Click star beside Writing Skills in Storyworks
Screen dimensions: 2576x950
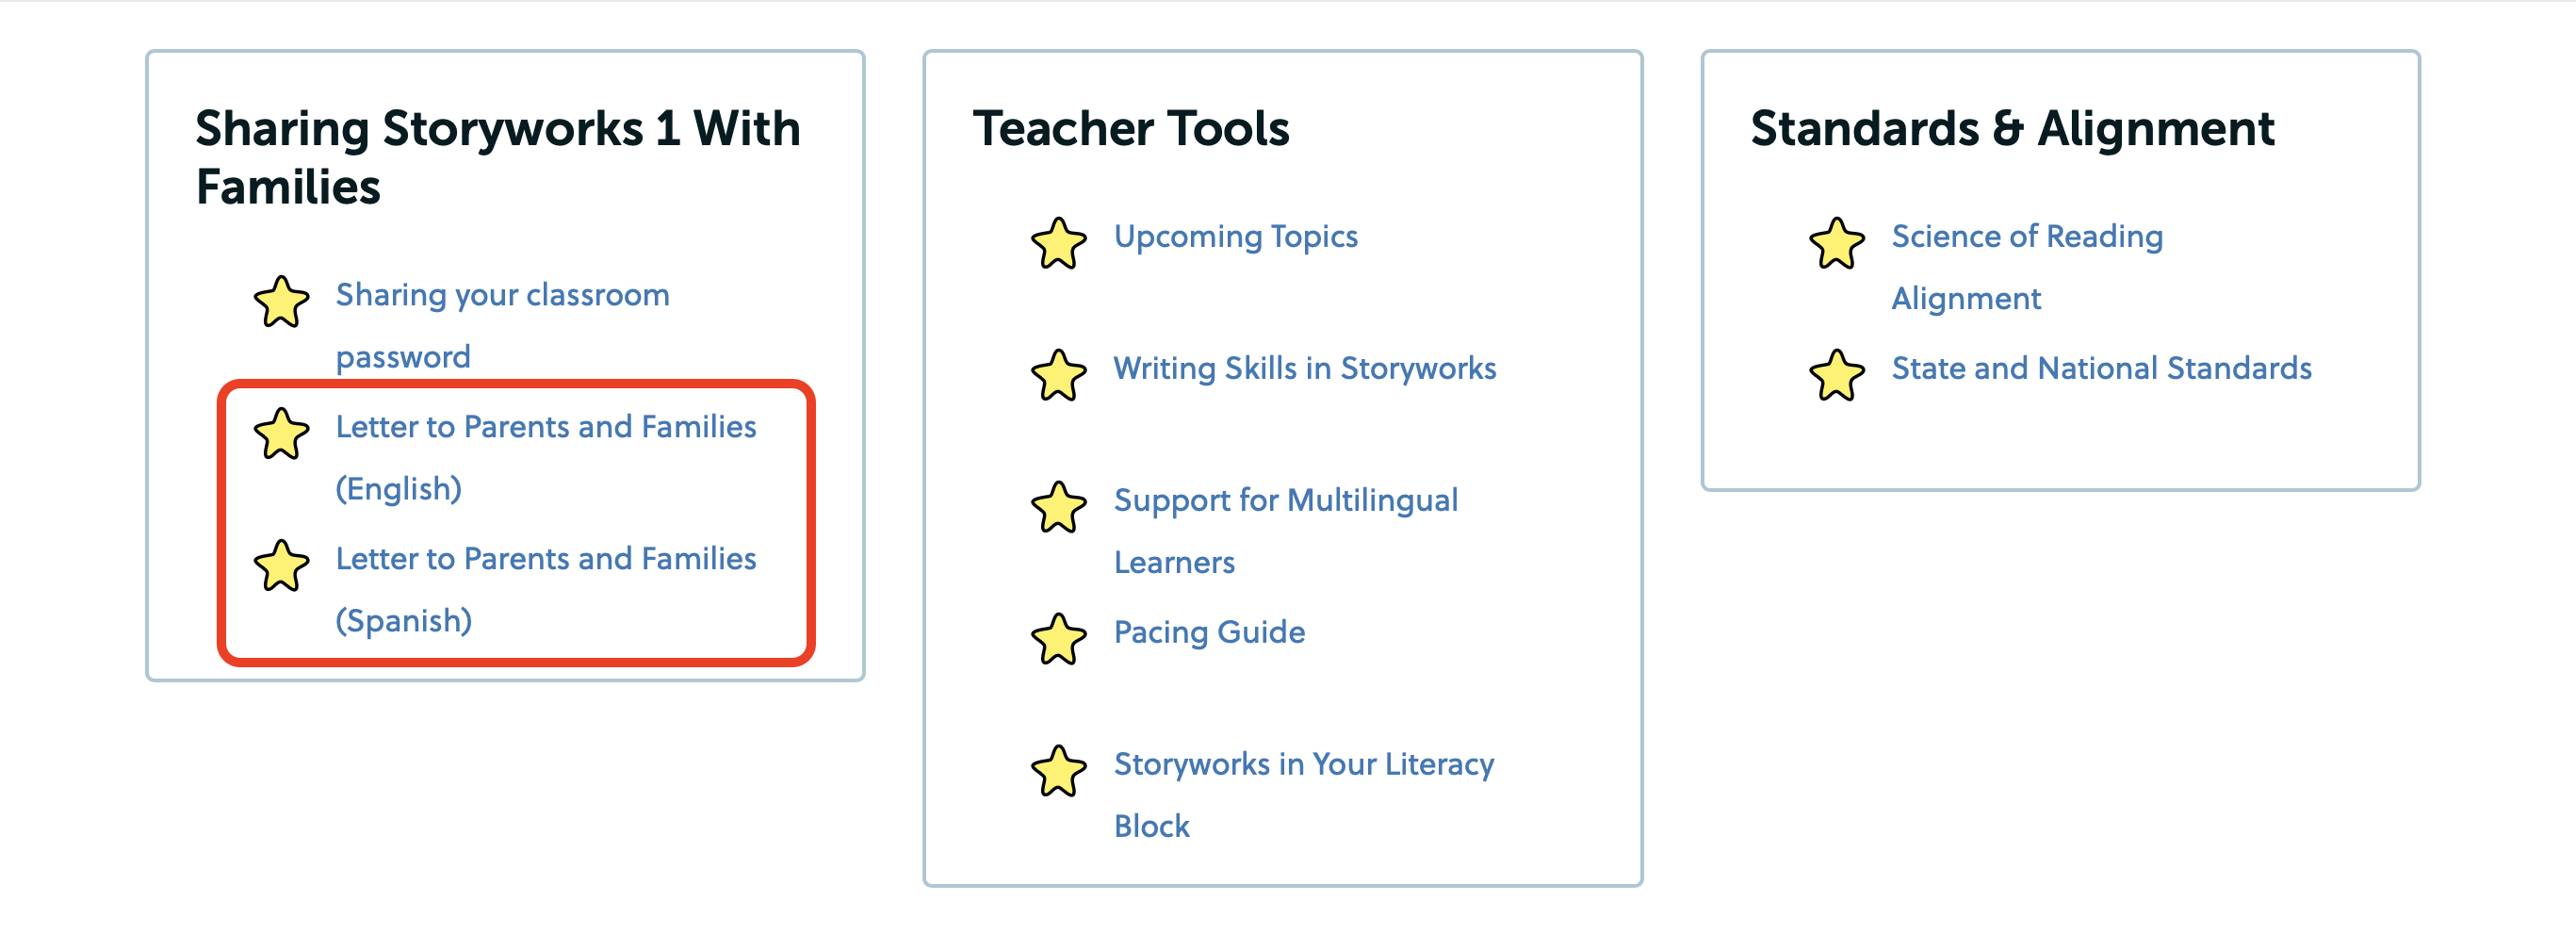[1058, 375]
